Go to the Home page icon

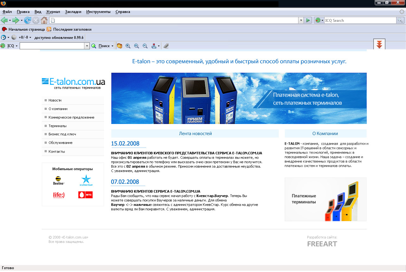pyautogui.click(x=44, y=20)
